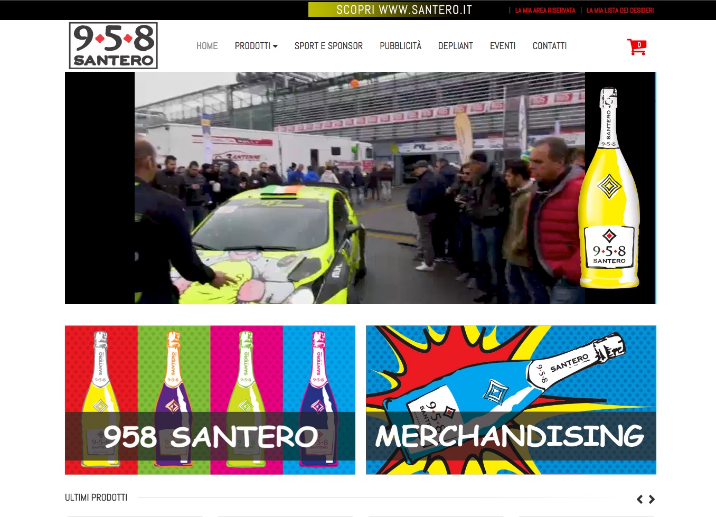Open the 958 SANTERO category banner
The height and width of the screenshot is (517, 716).
(210, 400)
